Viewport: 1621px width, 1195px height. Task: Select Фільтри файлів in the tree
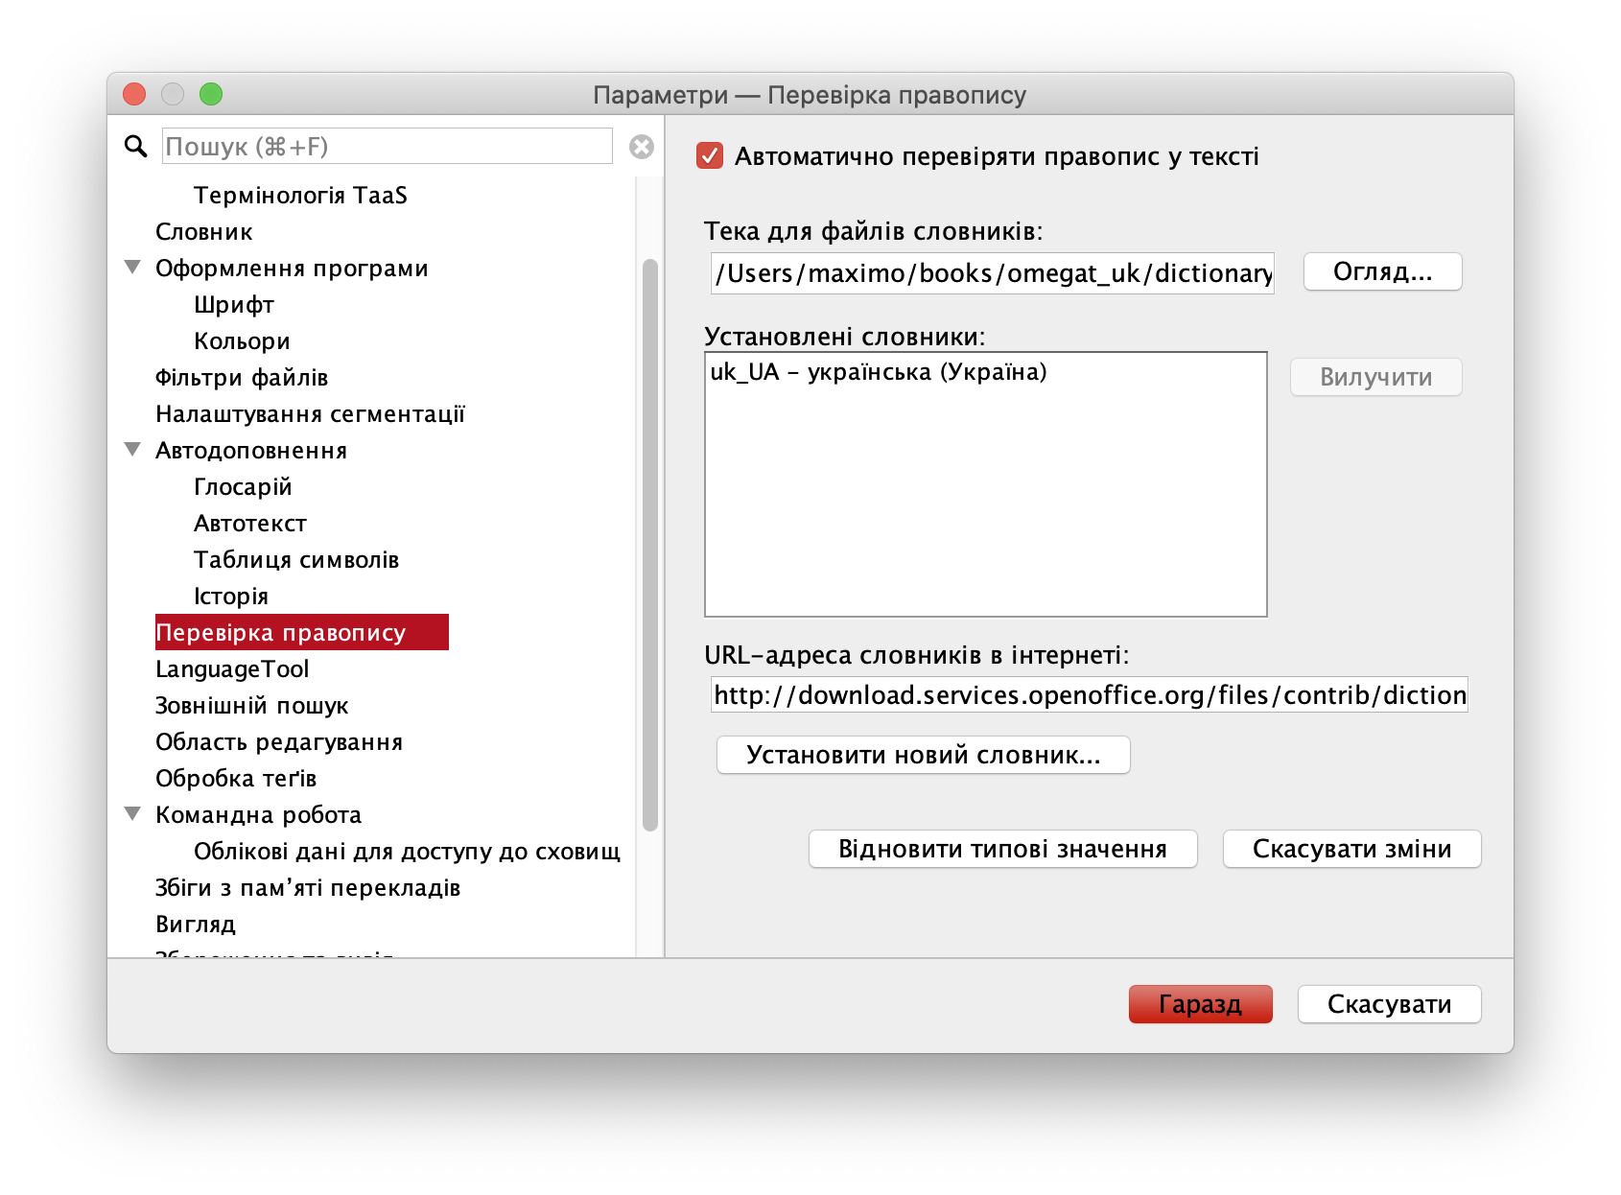click(x=242, y=377)
